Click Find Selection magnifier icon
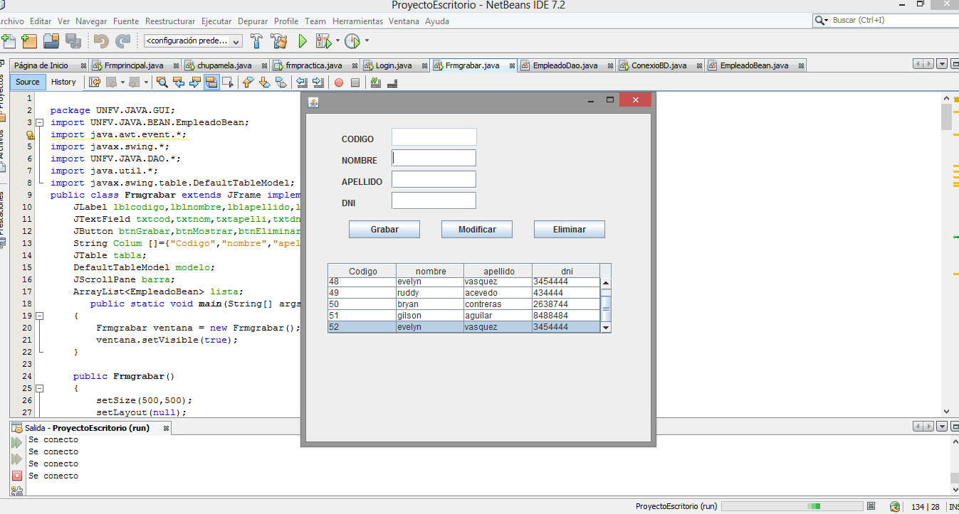The image size is (959, 514). pyautogui.click(x=162, y=82)
